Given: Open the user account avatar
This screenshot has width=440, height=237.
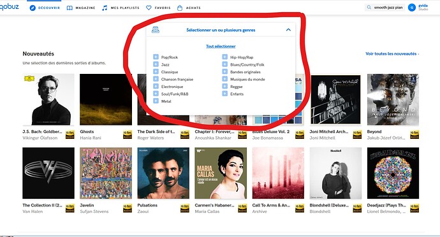Looking at the screenshot, I should [412, 8].
